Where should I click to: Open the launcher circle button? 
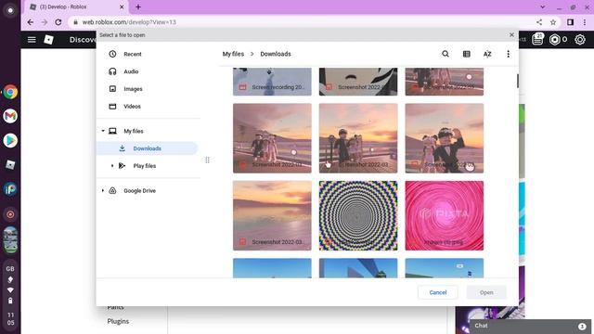(x=10, y=10)
